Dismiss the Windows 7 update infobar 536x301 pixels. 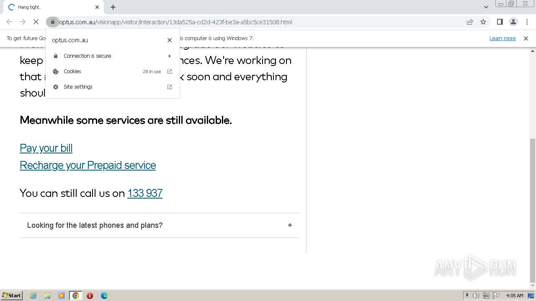click(x=526, y=38)
